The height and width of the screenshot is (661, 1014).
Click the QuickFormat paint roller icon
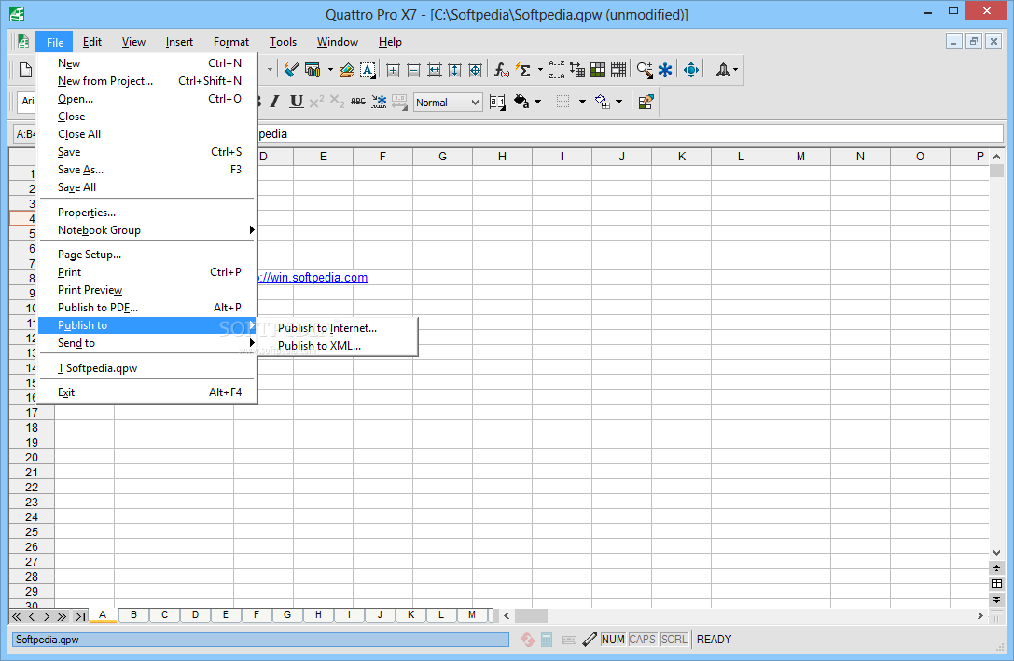(x=292, y=70)
